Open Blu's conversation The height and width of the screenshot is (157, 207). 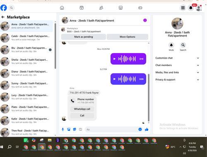[26, 50]
